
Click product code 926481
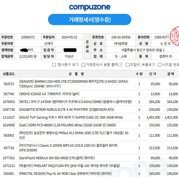click(x=9, y=174)
